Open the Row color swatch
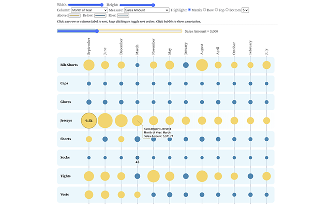Screen dimensions: 331x207 coord(123,16)
